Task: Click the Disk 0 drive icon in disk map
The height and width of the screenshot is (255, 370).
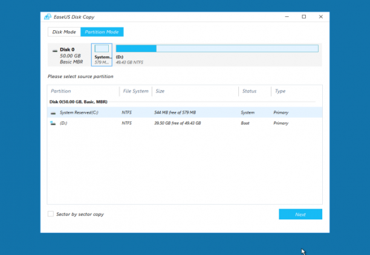Action: point(55,50)
